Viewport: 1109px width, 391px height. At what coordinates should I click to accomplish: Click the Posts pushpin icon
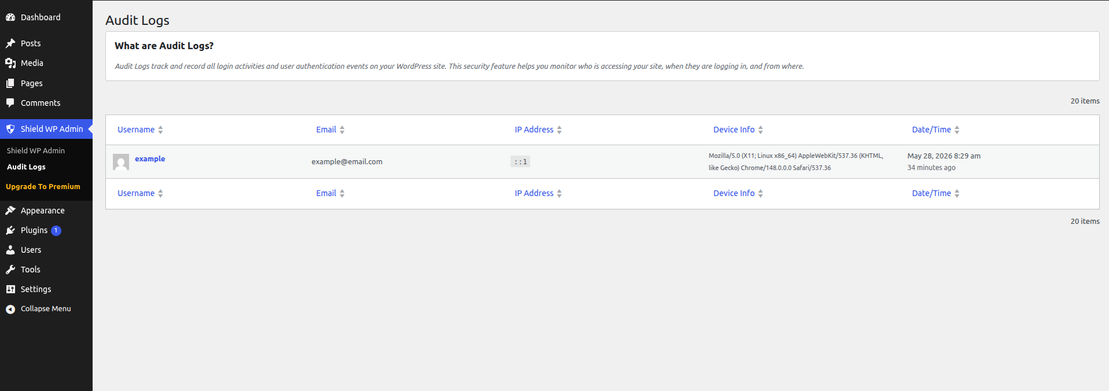tap(10, 43)
